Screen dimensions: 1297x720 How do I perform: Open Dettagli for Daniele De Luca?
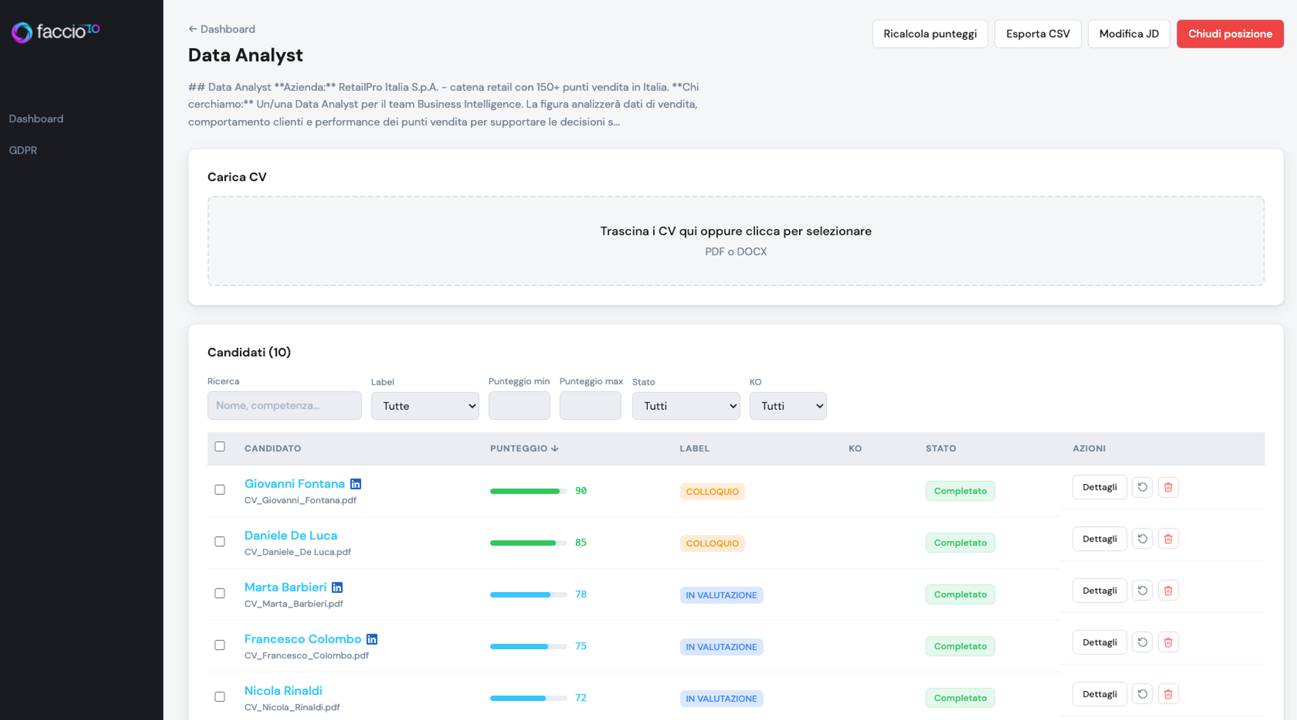coord(1099,539)
